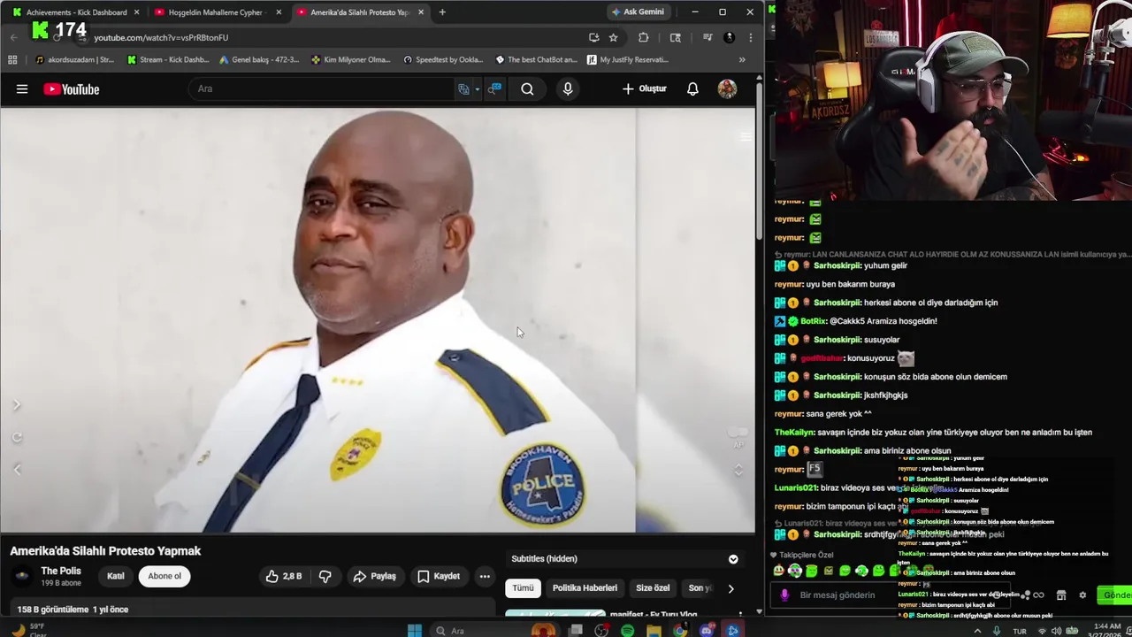Click the Oluştur create button
Screen dimensions: 1132x637
(x=645, y=88)
